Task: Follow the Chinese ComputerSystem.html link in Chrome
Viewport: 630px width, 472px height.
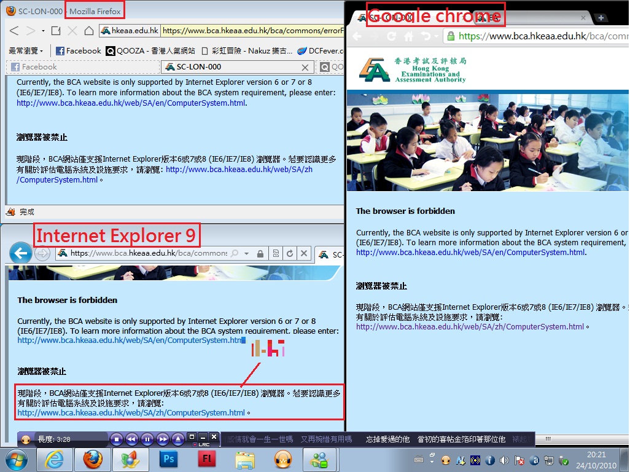Action: [470, 327]
